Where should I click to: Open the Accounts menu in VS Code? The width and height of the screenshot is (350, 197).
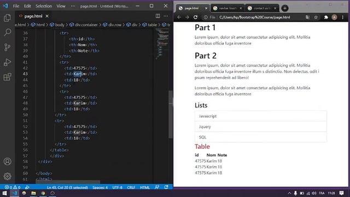coord(7,161)
